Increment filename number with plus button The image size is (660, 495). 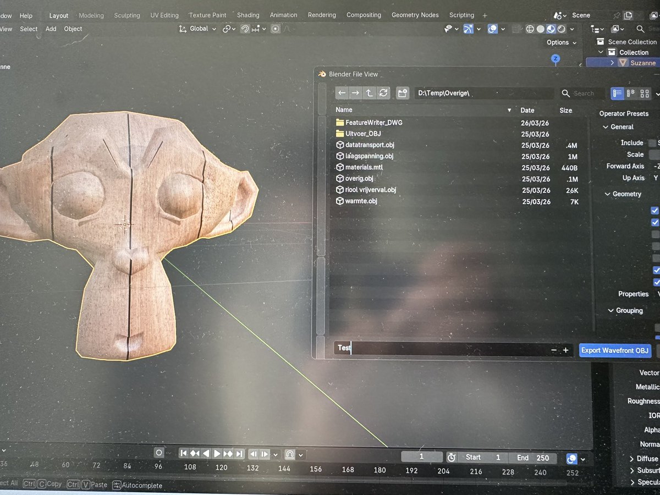565,350
